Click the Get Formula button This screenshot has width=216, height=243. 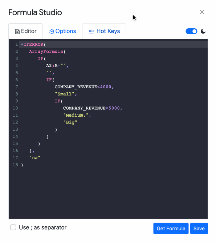[171, 228]
